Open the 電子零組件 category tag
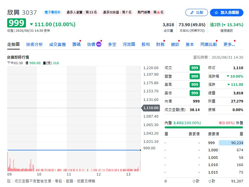The width and height of the screenshot is (249, 187). tap(52, 12)
